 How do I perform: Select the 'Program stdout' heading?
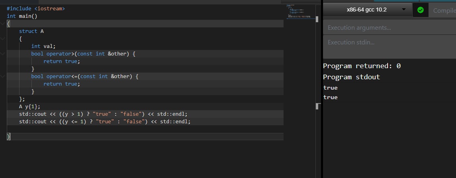351,77
